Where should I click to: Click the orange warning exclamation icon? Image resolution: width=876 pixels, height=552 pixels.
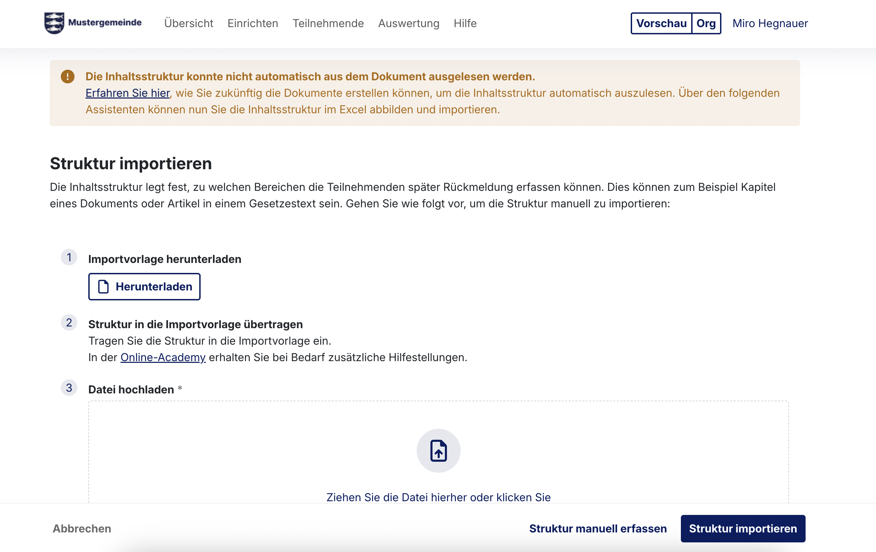[68, 76]
